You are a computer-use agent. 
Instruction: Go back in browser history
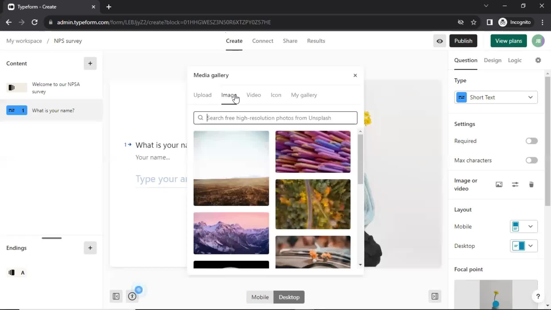tap(9, 22)
